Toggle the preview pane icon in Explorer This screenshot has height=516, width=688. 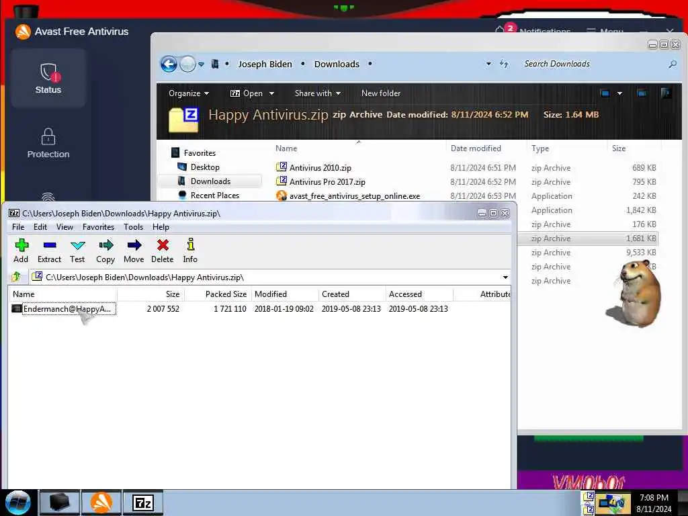pos(642,93)
